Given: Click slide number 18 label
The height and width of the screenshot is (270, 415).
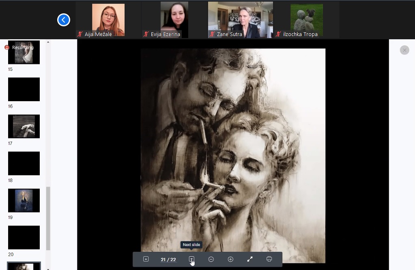Looking at the screenshot, I should point(10,180).
